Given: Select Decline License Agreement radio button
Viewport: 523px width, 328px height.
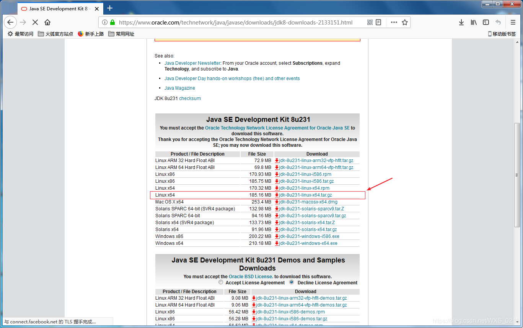Looking at the screenshot, I should [292, 282].
